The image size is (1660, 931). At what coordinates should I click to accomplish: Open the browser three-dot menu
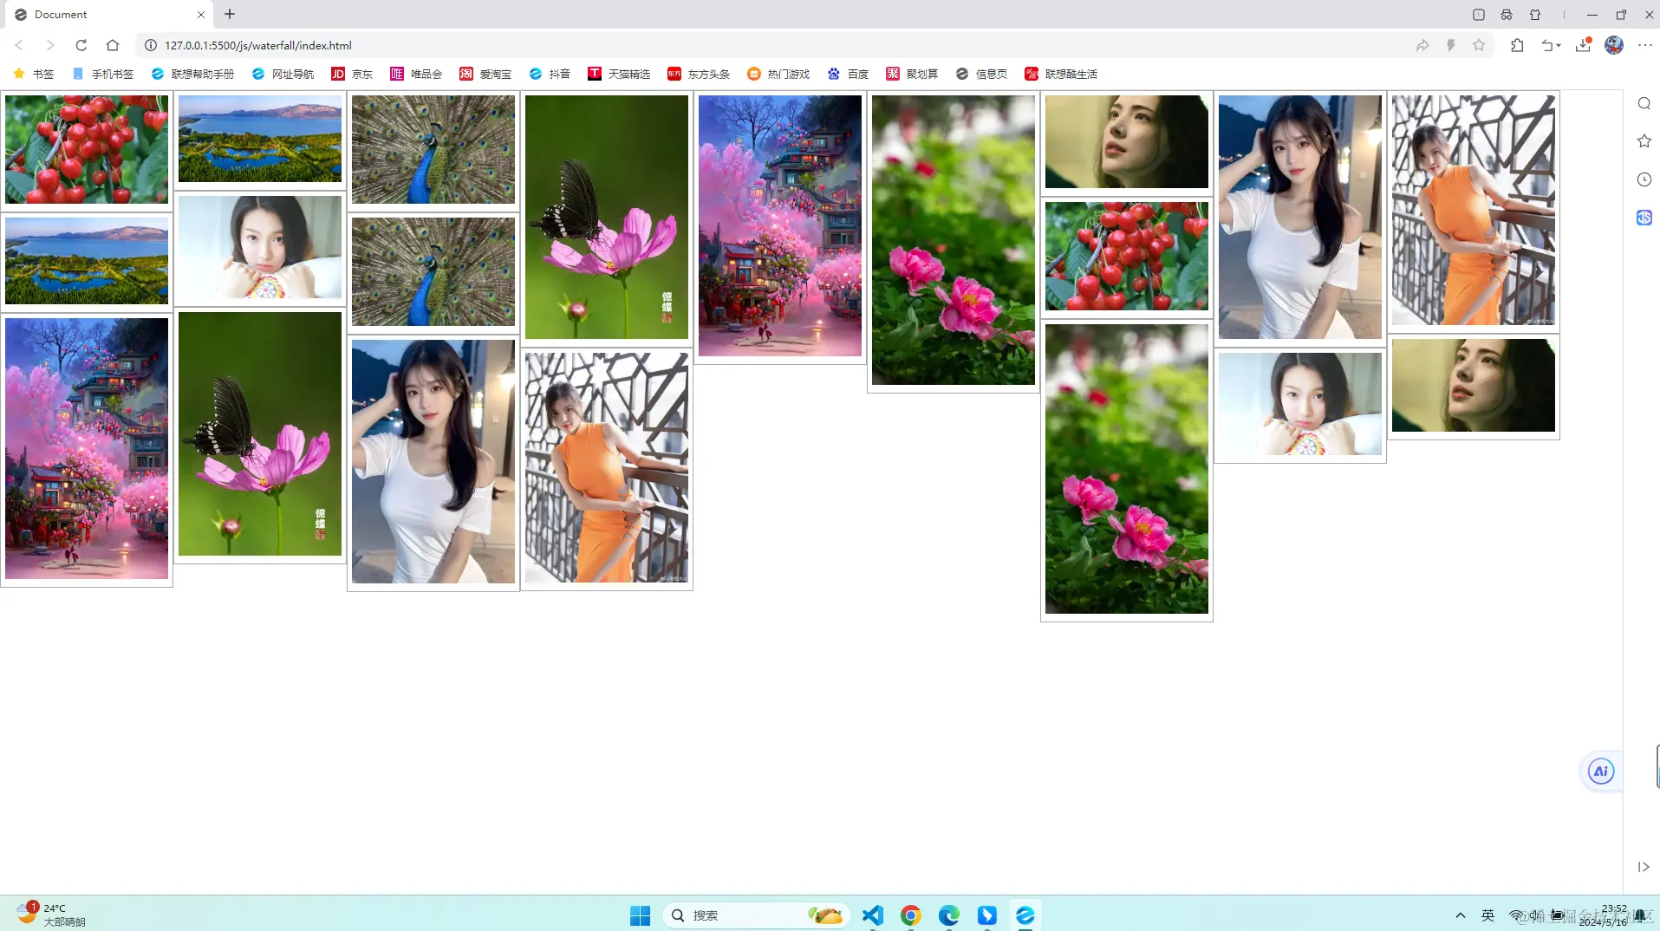(1645, 45)
